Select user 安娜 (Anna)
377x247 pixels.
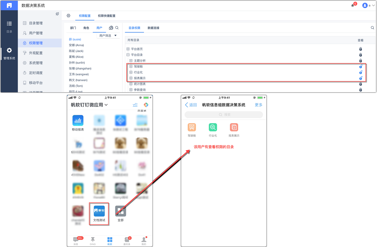click(76, 45)
